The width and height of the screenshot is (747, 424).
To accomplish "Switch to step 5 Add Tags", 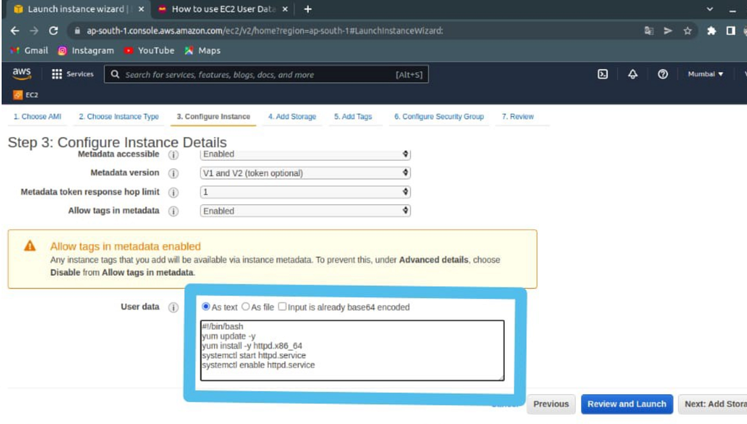I will [x=355, y=116].
